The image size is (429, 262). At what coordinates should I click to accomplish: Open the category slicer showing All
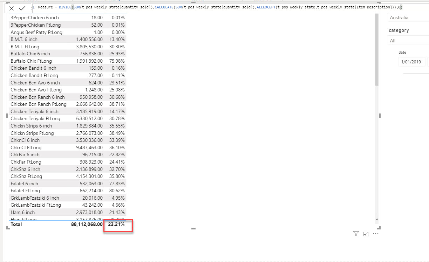point(409,41)
